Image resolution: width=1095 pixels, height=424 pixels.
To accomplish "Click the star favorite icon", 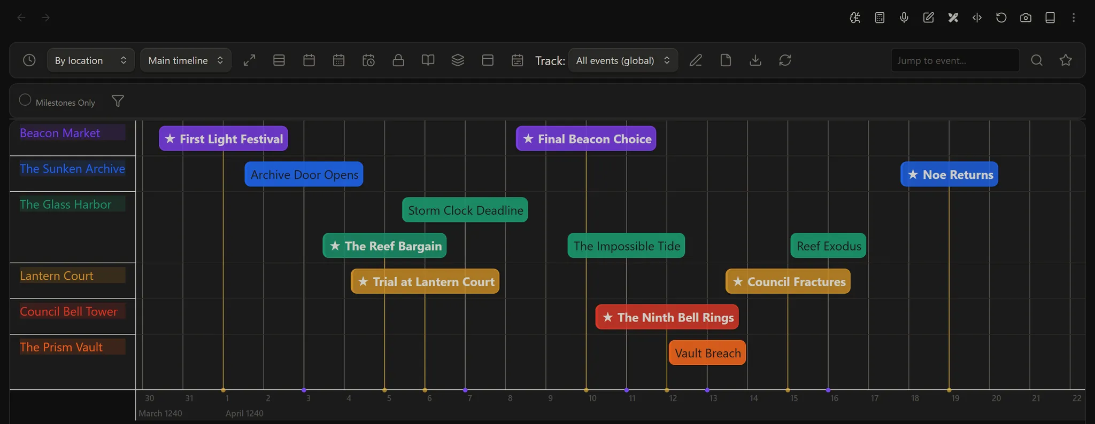I will [x=1066, y=60].
